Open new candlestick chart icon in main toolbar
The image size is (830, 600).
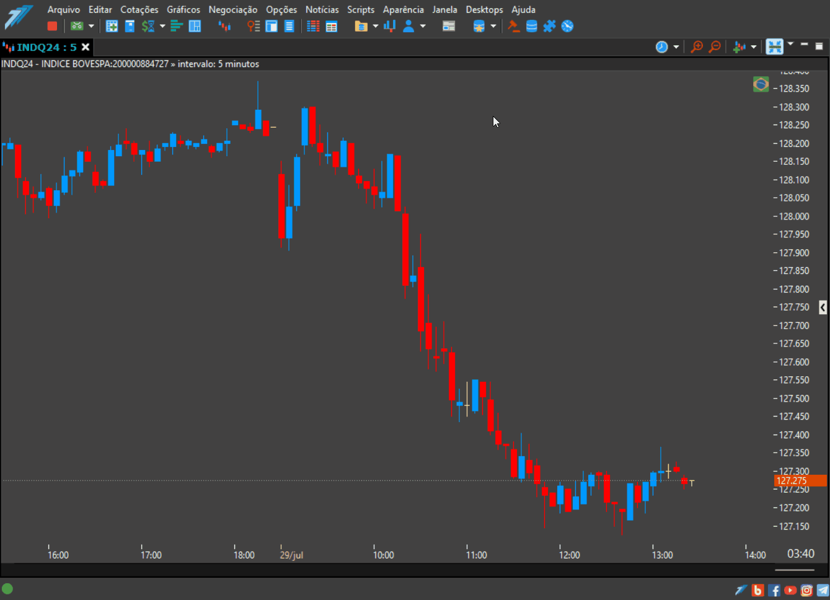tap(224, 26)
